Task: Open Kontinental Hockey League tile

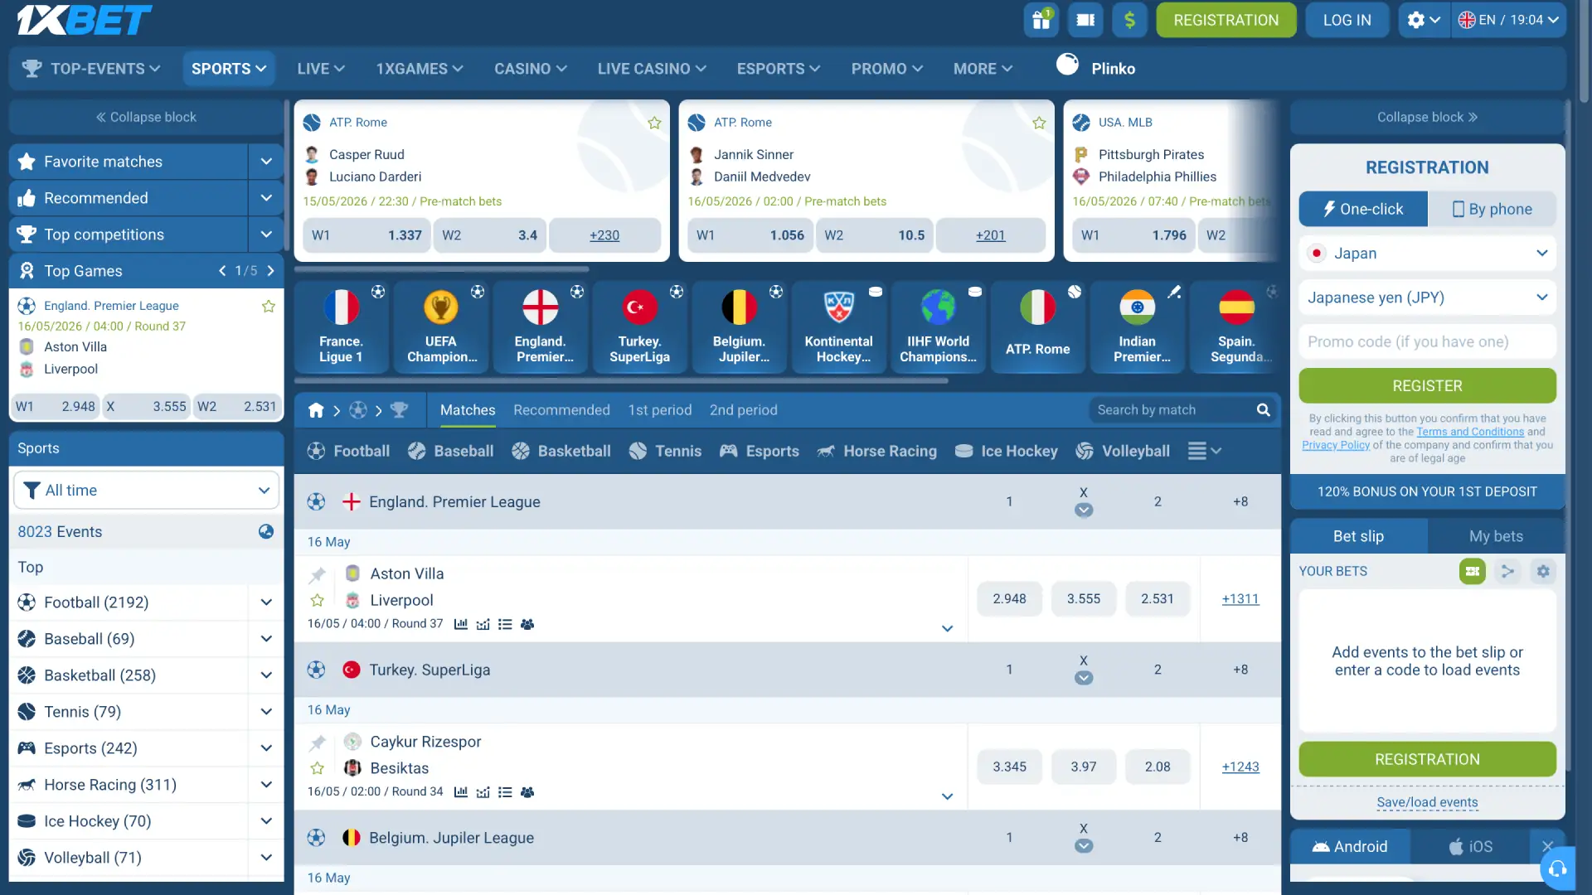Action: 839,327
